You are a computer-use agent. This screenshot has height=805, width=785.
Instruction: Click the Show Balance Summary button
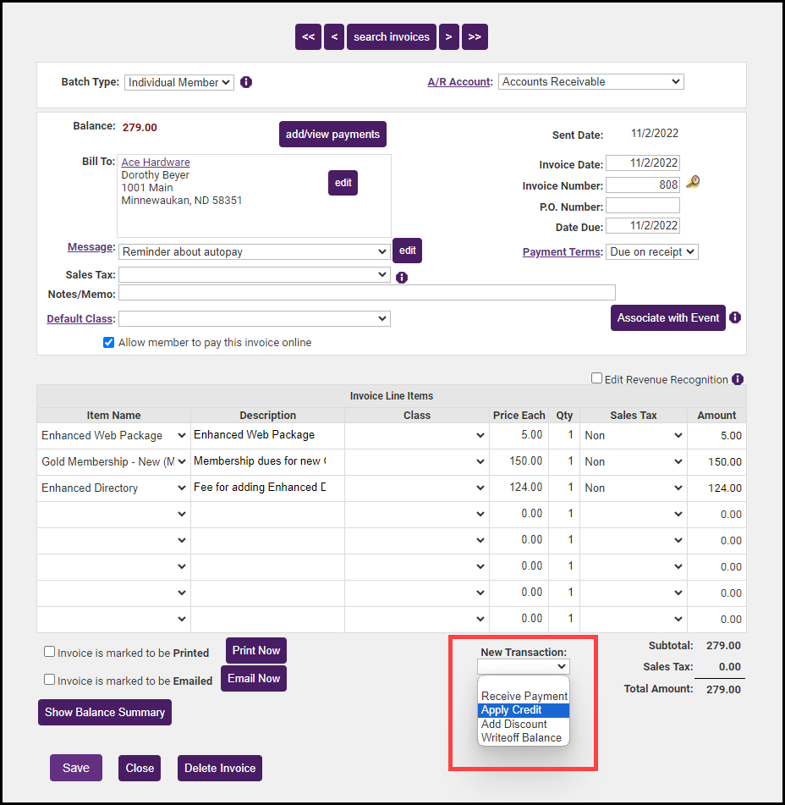[105, 712]
